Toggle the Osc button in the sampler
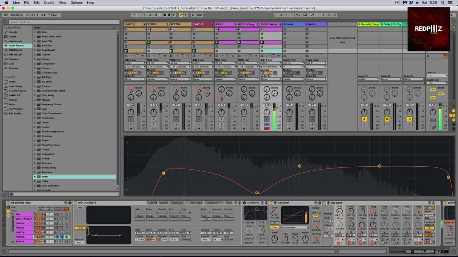458x257 pixels. (80, 208)
